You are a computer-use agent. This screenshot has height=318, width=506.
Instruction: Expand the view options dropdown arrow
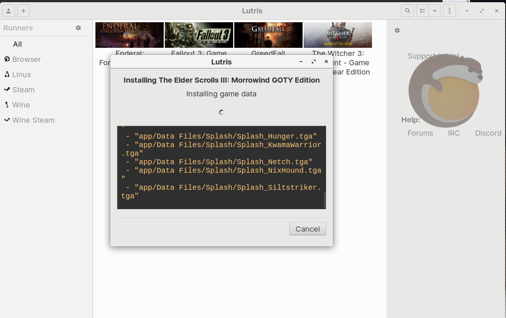[435, 11]
